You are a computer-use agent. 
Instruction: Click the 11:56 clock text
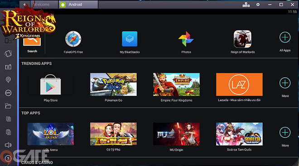(292, 12)
